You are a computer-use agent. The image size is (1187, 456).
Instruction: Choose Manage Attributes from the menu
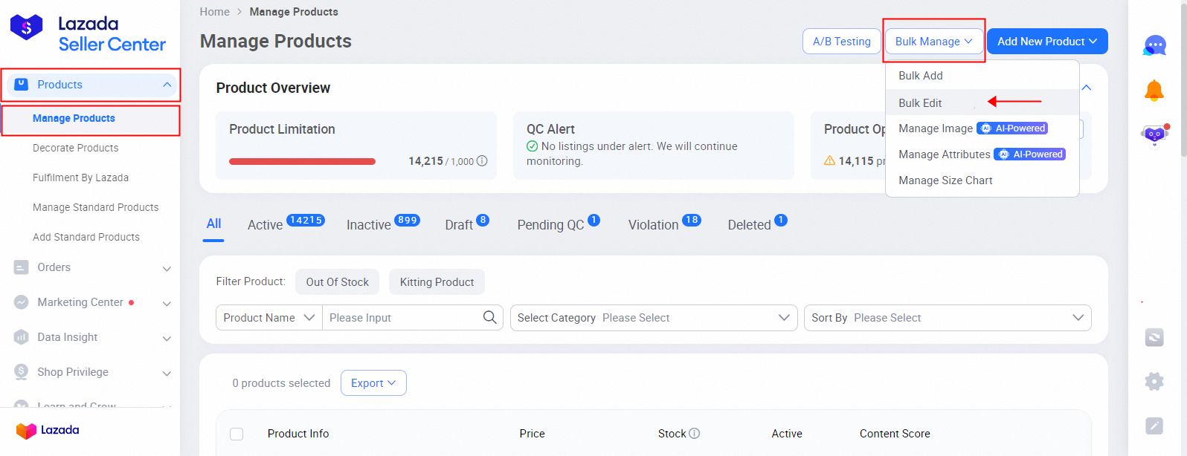(982, 154)
